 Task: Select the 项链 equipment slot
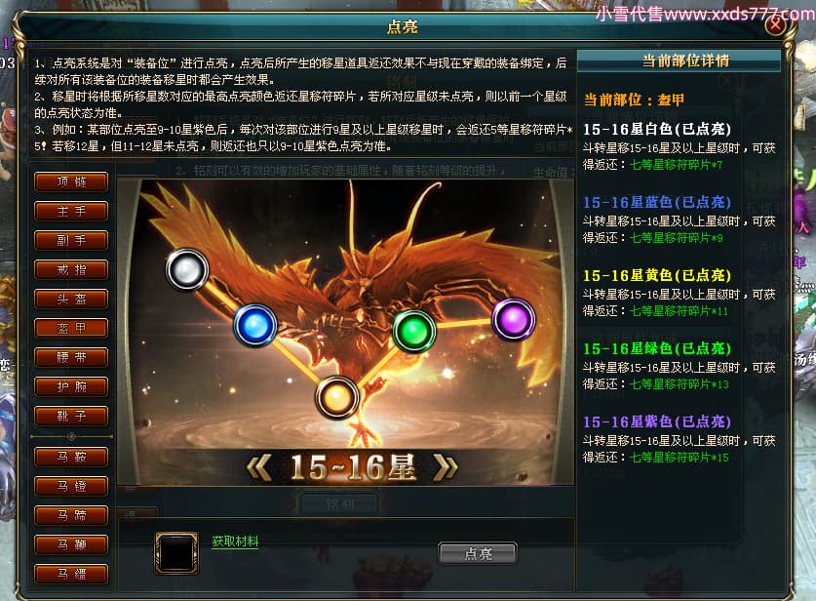(71, 181)
